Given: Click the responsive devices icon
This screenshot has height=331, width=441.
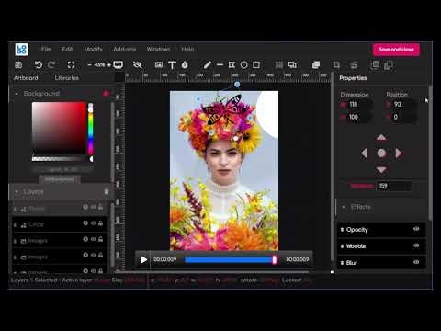Looking at the screenshot, I should point(292,64).
